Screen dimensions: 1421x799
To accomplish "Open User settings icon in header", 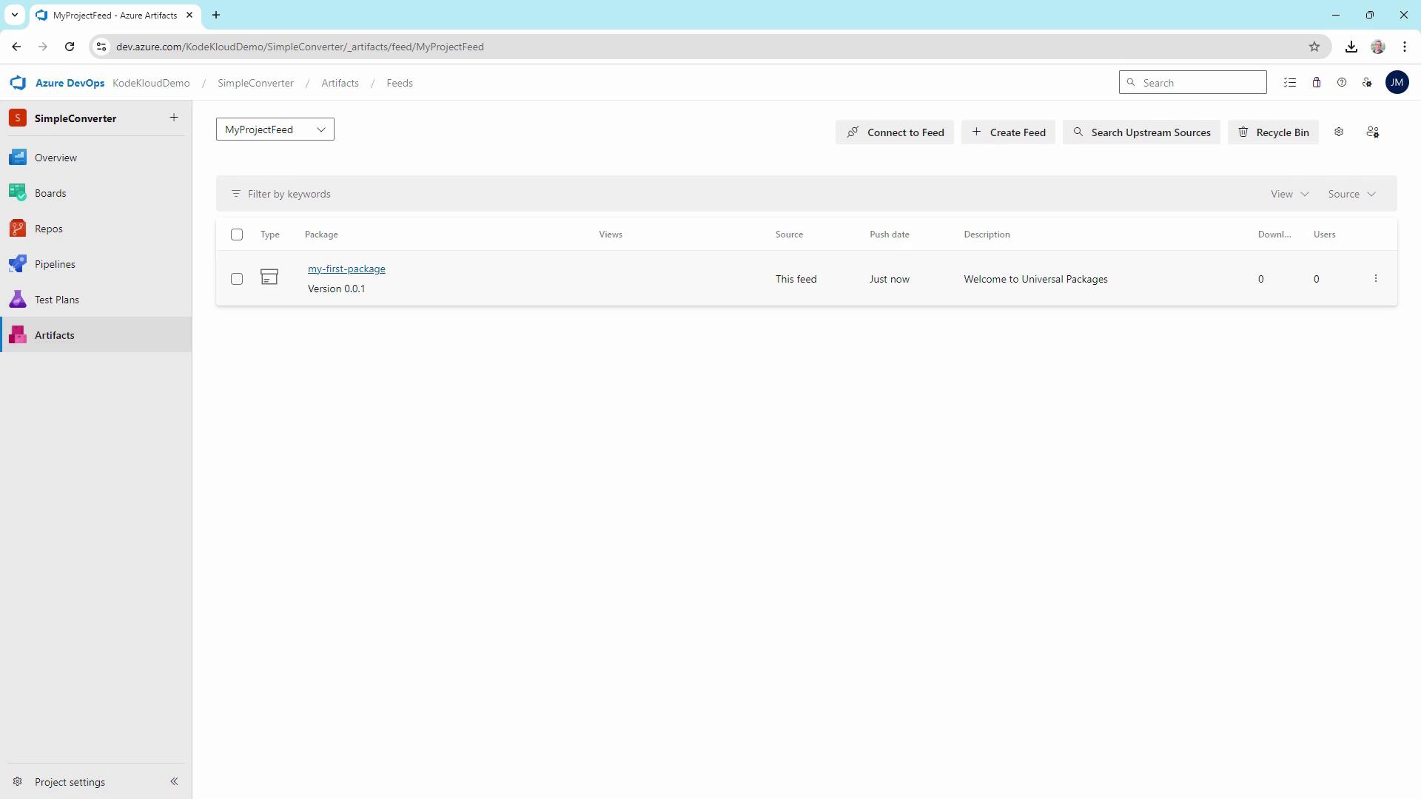I will click(x=1367, y=83).
